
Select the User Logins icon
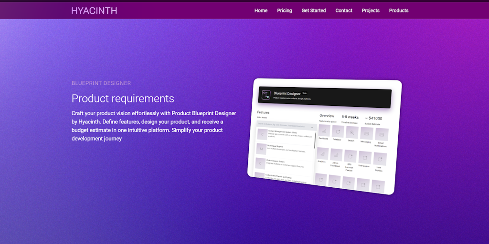point(365,157)
